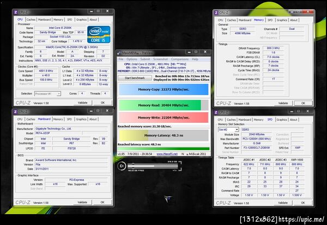Click the green Memory-Read result bar
The width and height of the screenshot is (327, 225).
point(163,105)
